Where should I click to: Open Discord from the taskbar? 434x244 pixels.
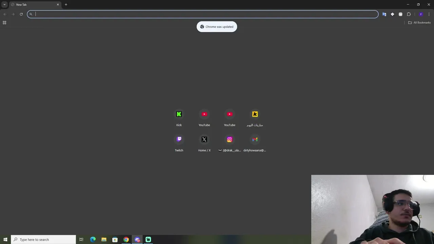coord(137,240)
